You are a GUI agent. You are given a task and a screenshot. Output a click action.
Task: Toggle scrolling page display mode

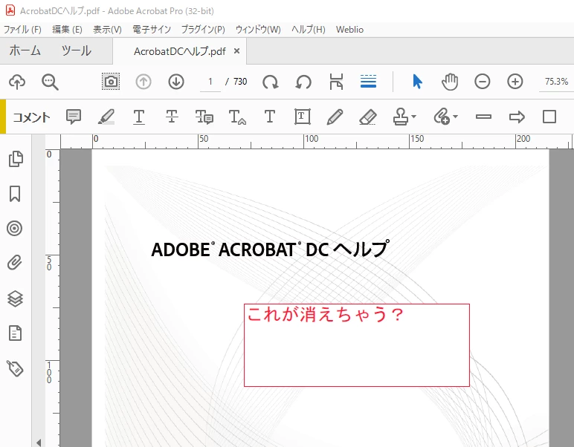coord(368,82)
